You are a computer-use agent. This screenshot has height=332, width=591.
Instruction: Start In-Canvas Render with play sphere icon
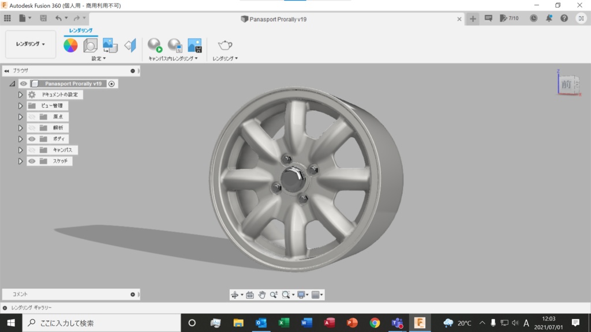[155, 46]
